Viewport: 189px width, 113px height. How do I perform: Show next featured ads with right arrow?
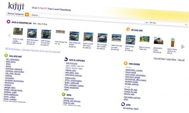tap(183, 47)
